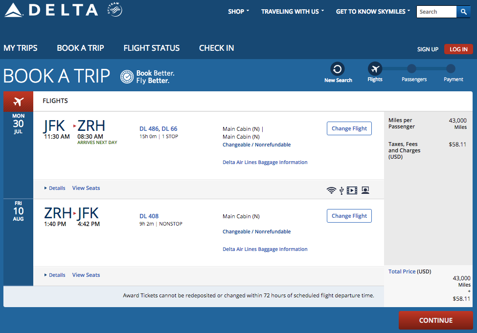Viewport: 477px width, 333px height.
Task: Open the SHOP dropdown menu
Action: pos(239,12)
